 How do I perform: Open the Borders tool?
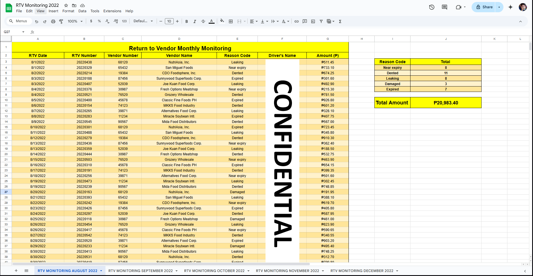(231, 21)
